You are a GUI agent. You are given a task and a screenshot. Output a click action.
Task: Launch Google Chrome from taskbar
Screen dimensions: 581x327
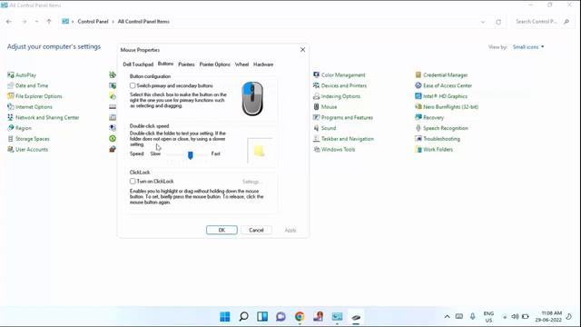(x=300, y=317)
